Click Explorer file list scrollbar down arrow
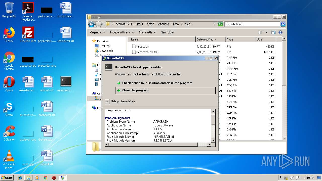Image resolution: width=322 pixels, height=181 pixels. (284, 138)
